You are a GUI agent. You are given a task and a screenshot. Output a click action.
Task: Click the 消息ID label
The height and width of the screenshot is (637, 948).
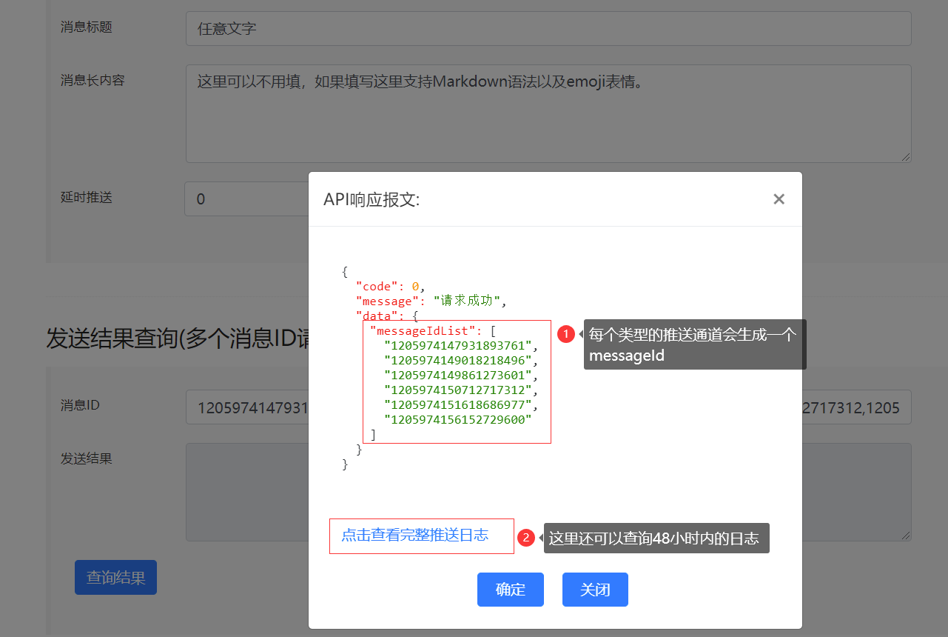click(x=80, y=405)
